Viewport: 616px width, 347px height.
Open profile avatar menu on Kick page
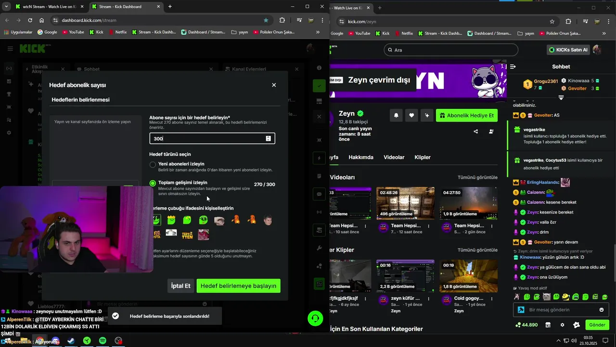(x=597, y=50)
